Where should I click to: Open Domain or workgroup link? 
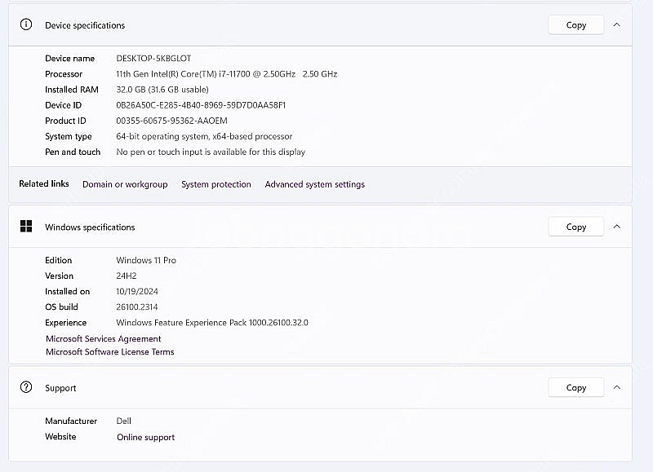(x=125, y=184)
